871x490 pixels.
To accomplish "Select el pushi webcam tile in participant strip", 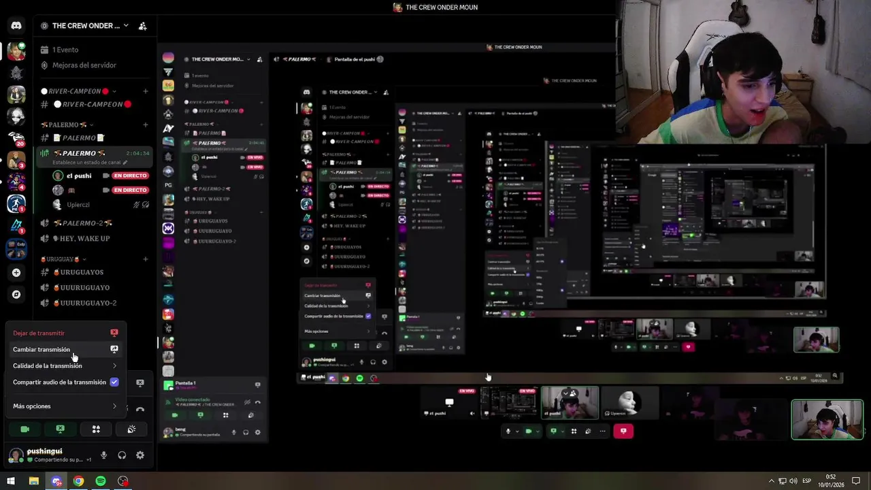I will click(x=570, y=403).
